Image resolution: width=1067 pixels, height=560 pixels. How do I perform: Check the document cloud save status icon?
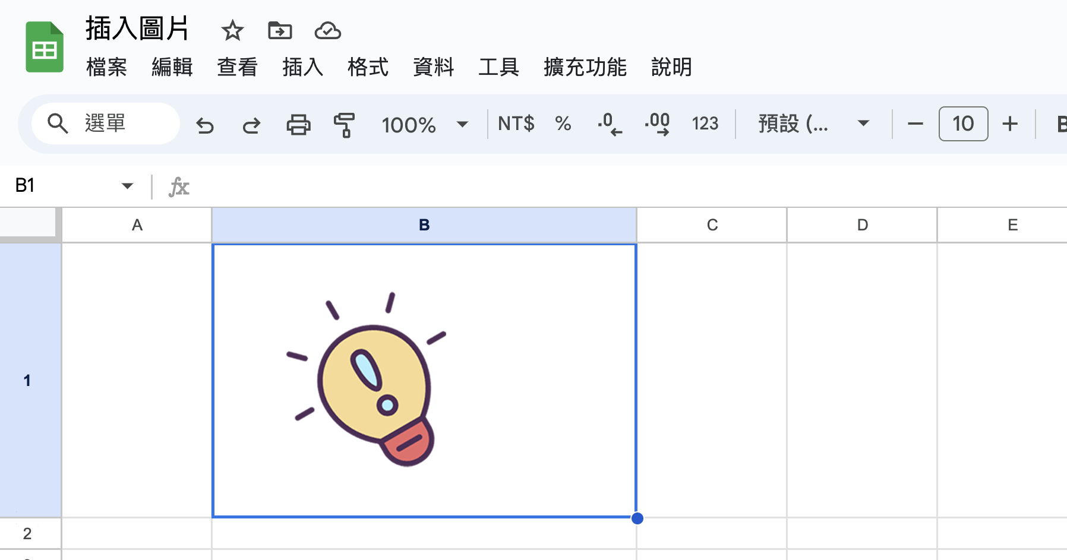click(x=328, y=31)
